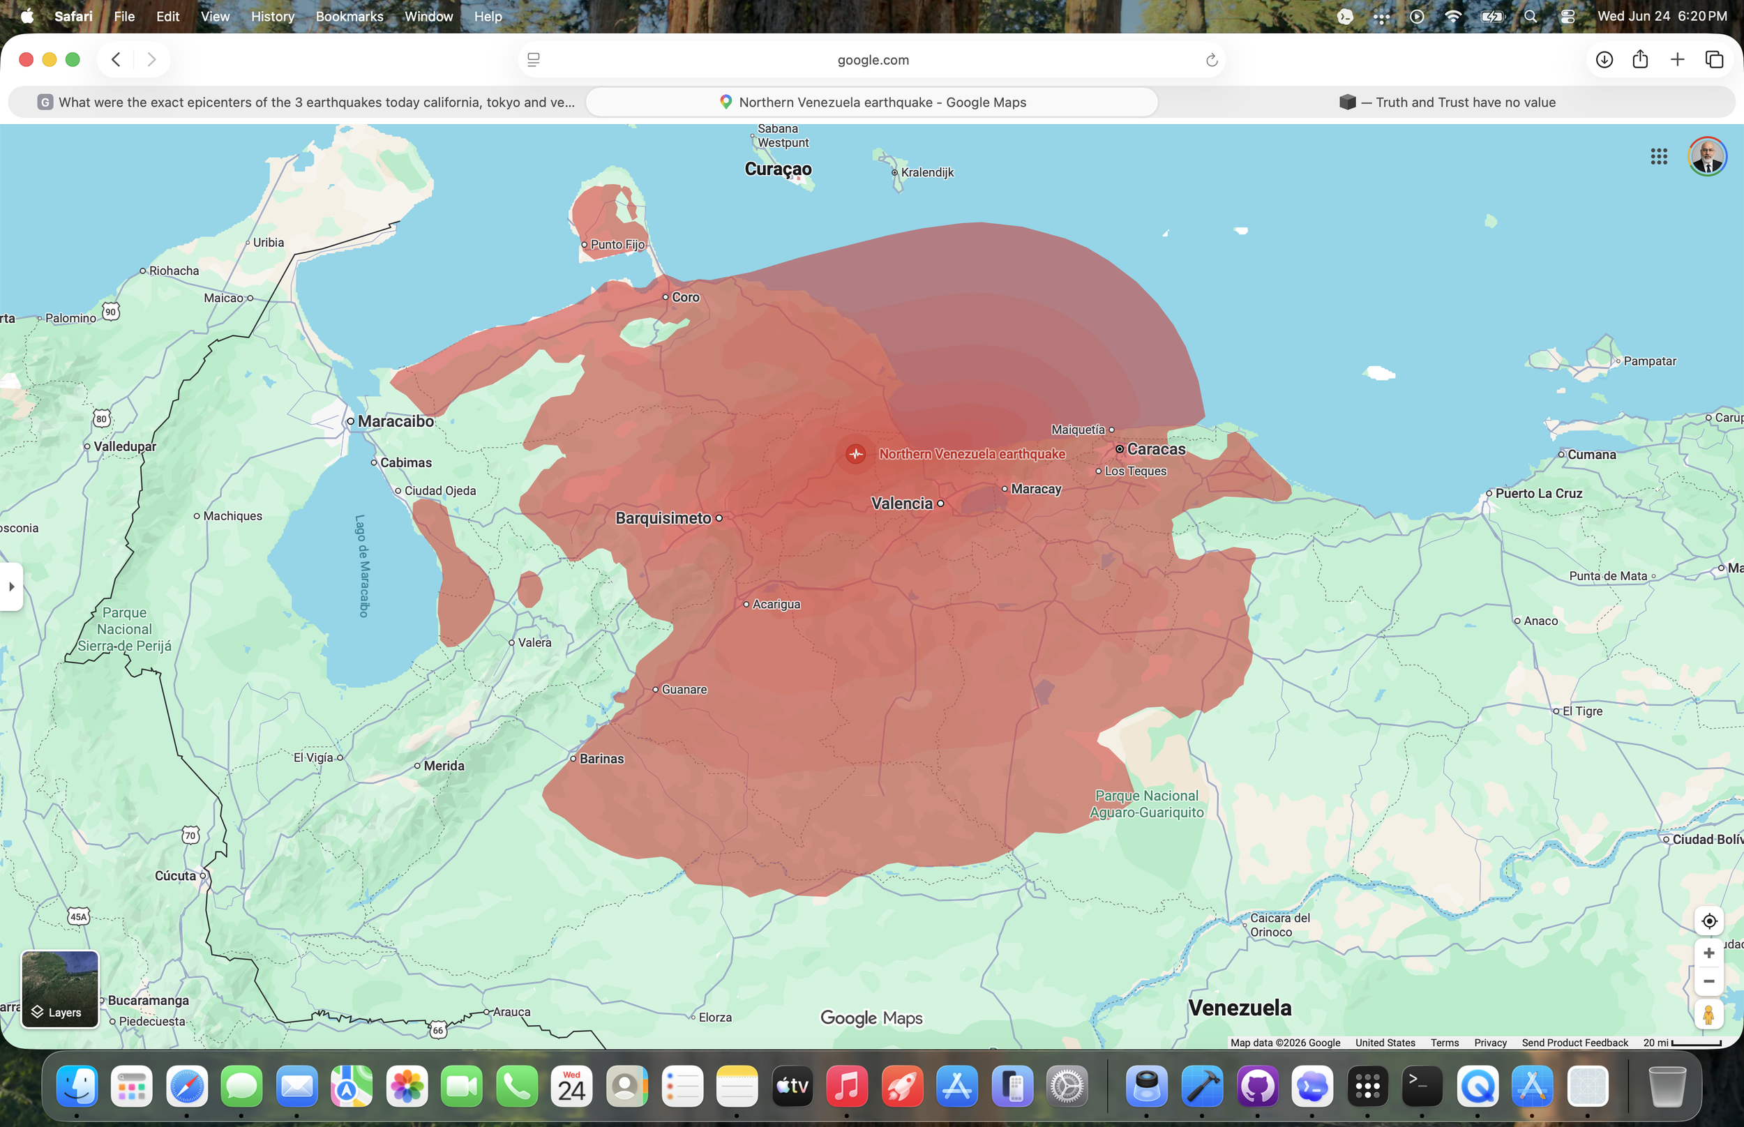Open Mail from the Dock
Screen dimensions: 1744x1127
point(296,1086)
